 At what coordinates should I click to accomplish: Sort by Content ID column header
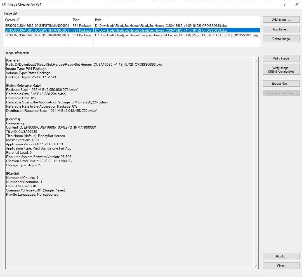(37, 20)
